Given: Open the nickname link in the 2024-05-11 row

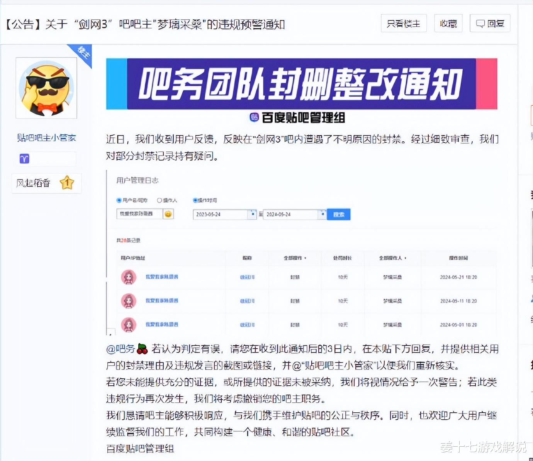Looking at the screenshot, I should tap(247, 301).
